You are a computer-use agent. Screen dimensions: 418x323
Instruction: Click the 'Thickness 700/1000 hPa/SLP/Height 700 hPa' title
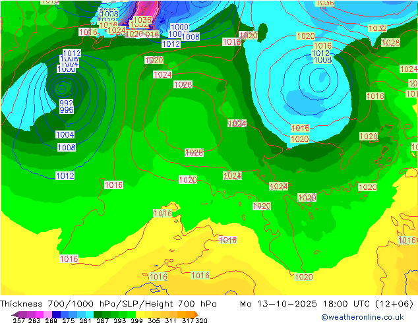(108, 304)
